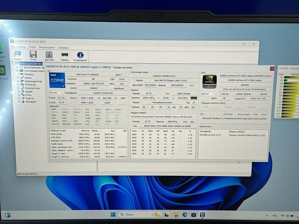The height and width of the screenshot is (224, 299).
Task: Show hidden tray icons chevron
Action: click(x=267, y=215)
